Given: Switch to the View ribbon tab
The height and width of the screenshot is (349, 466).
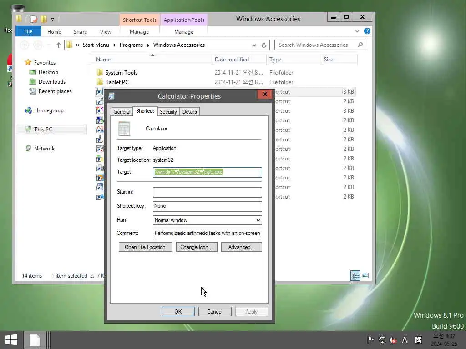Looking at the screenshot, I should (x=106, y=32).
